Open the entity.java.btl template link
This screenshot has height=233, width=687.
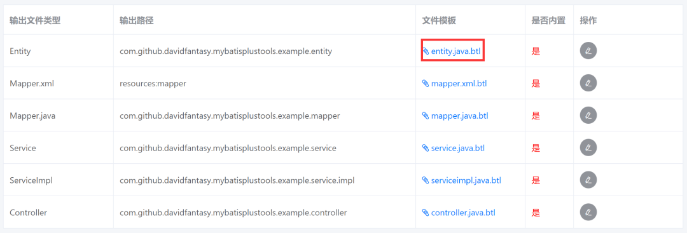455,51
